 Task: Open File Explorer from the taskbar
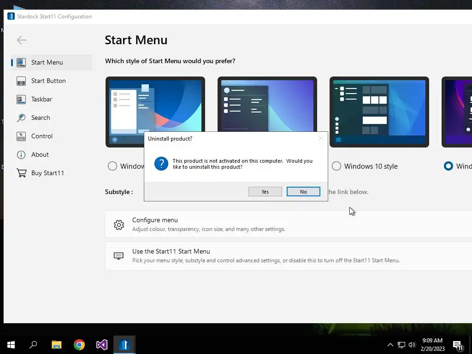56,345
